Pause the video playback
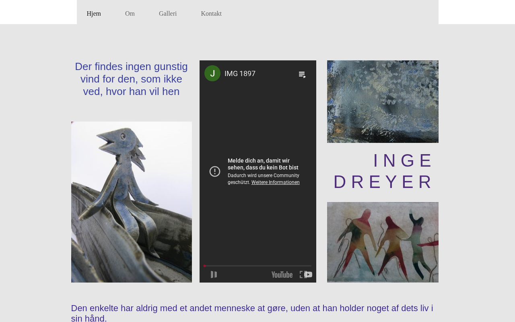This screenshot has height=322, width=515. click(214, 275)
